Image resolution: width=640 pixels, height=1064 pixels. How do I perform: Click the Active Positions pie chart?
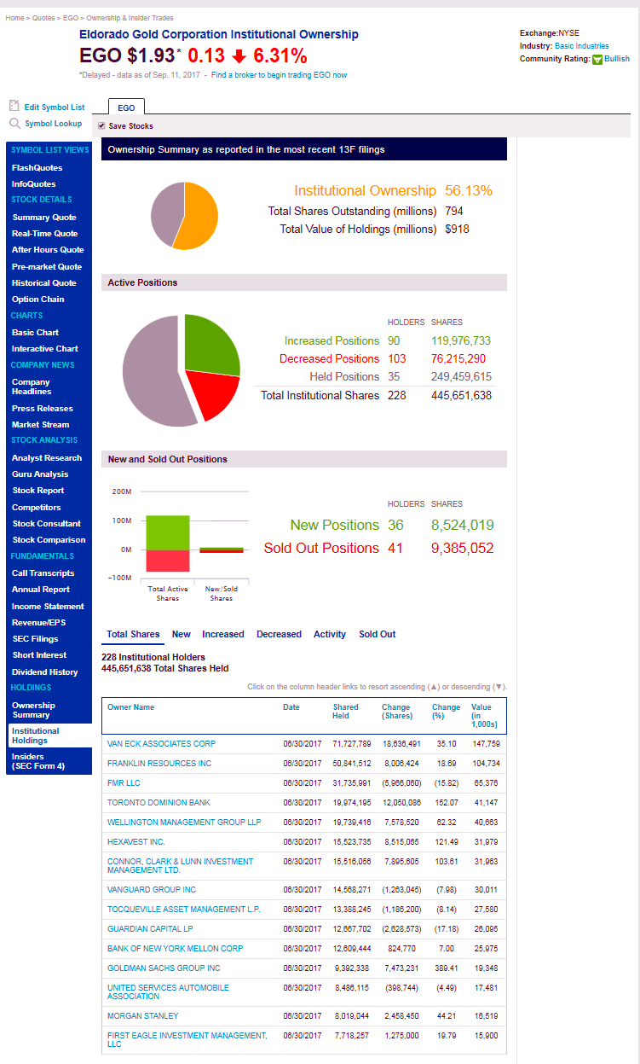click(x=181, y=370)
